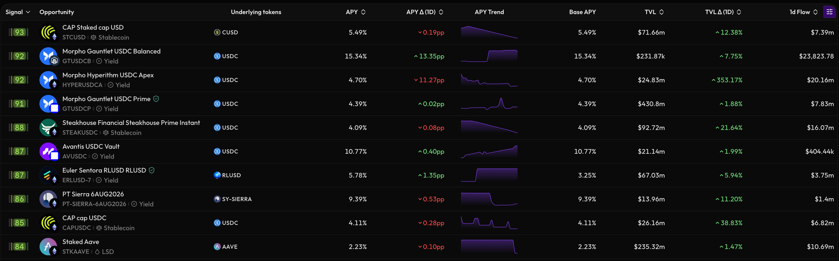Click the signal score 93 badge

tap(19, 32)
